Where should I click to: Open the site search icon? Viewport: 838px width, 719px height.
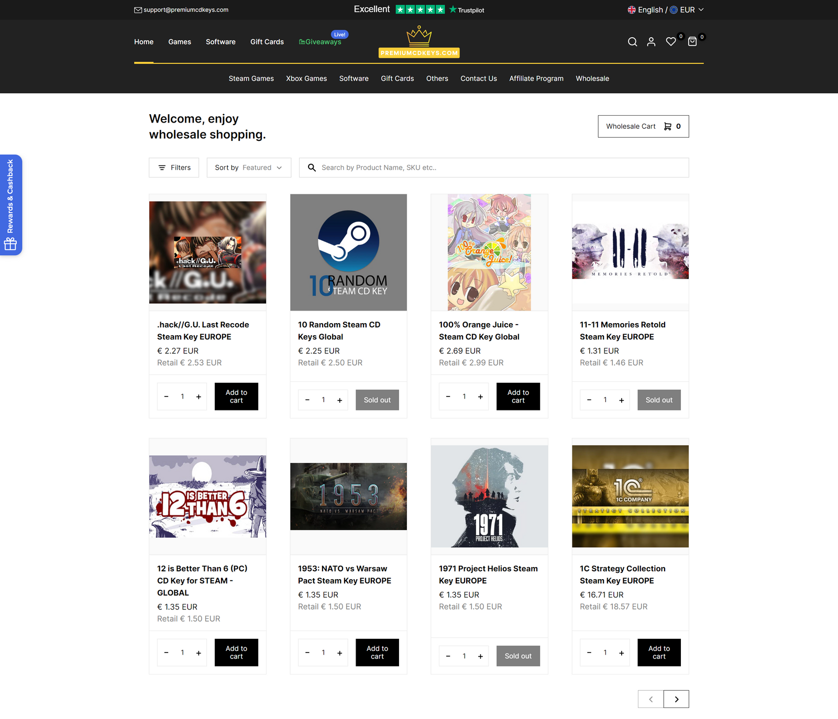pos(632,42)
